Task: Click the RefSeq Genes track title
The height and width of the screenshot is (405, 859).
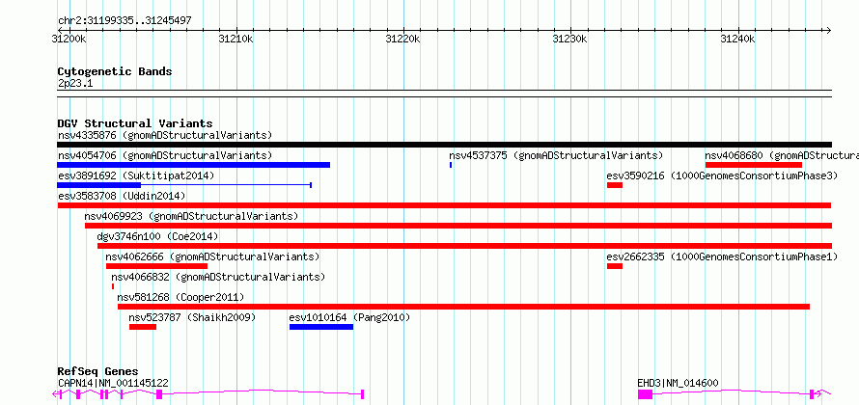Action: tap(97, 371)
